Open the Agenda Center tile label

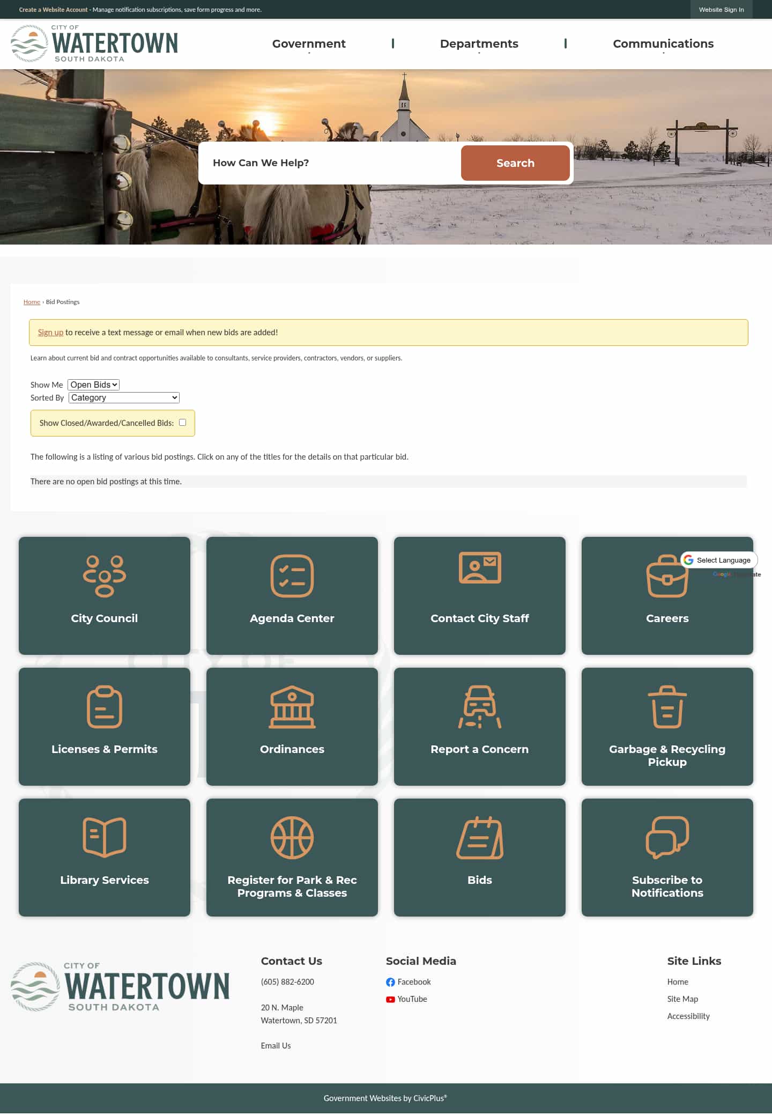(x=292, y=618)
